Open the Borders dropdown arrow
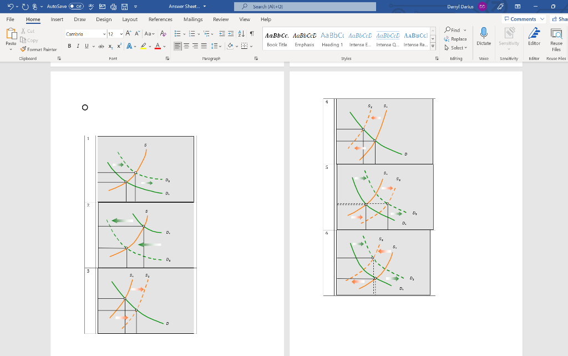This screenshot has width=568, height=356. (251, 47)
